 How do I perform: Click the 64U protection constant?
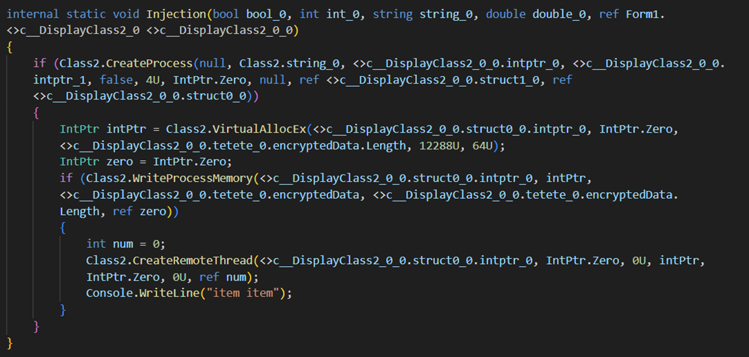(x=482, y=145)
